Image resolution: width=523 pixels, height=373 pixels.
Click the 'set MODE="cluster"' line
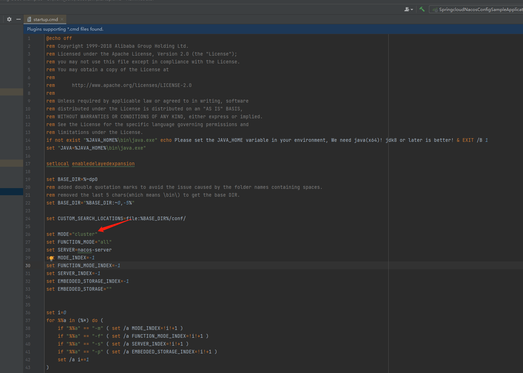point(72,234)
